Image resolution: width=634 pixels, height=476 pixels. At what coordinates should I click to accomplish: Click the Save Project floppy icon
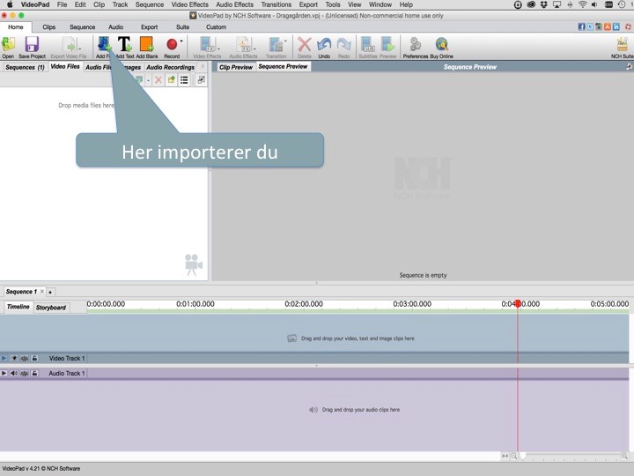pos(32,45)
